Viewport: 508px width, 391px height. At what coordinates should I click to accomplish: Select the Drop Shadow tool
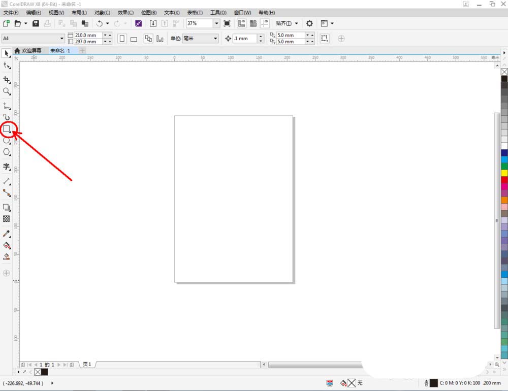click(7, 207)
